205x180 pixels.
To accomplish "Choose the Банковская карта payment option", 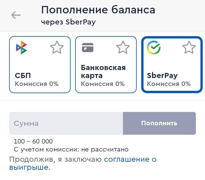I will point(103,72).
